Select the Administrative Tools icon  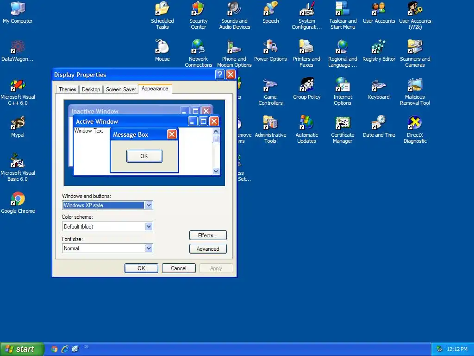click(270, 130)
